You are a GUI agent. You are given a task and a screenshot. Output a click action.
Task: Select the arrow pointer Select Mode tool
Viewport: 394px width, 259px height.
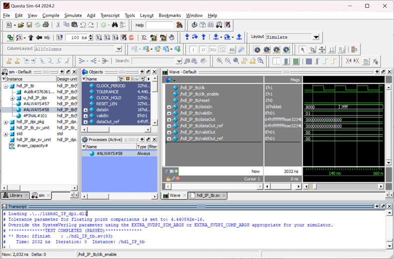pos(302,49)
